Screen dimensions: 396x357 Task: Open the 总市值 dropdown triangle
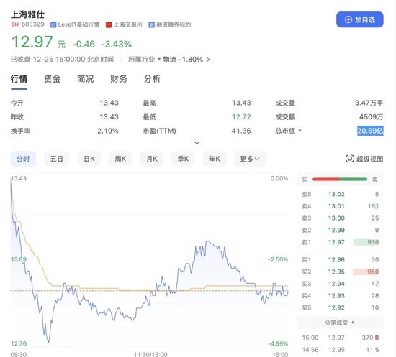click(300, 131)
